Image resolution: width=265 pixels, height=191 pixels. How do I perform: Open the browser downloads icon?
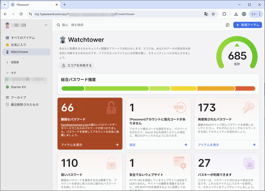[x=236, y=14]
